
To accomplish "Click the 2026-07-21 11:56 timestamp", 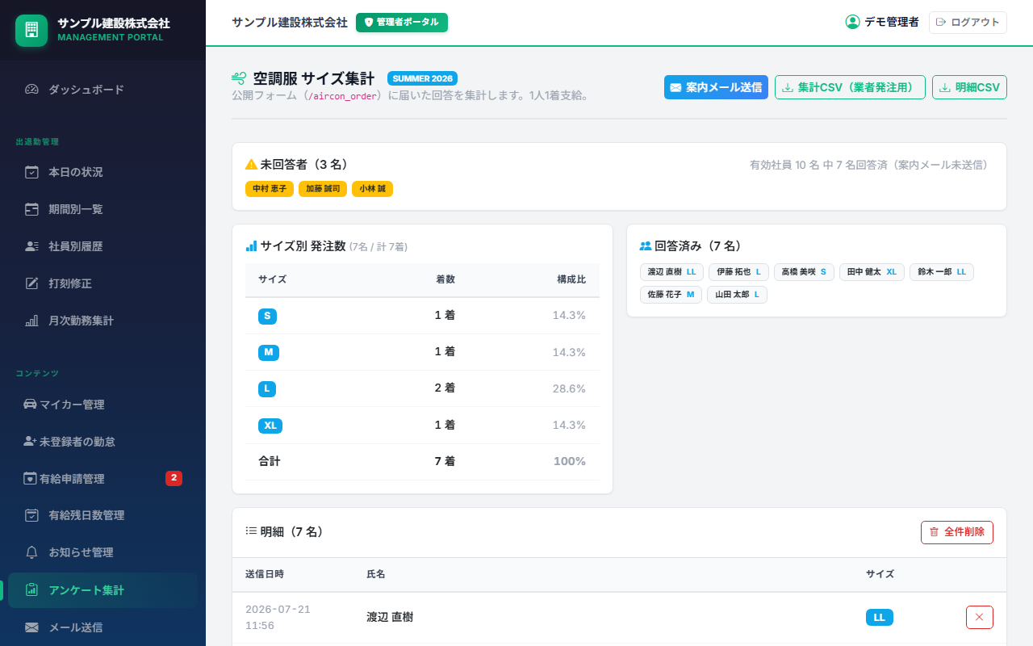I will 278,617.
